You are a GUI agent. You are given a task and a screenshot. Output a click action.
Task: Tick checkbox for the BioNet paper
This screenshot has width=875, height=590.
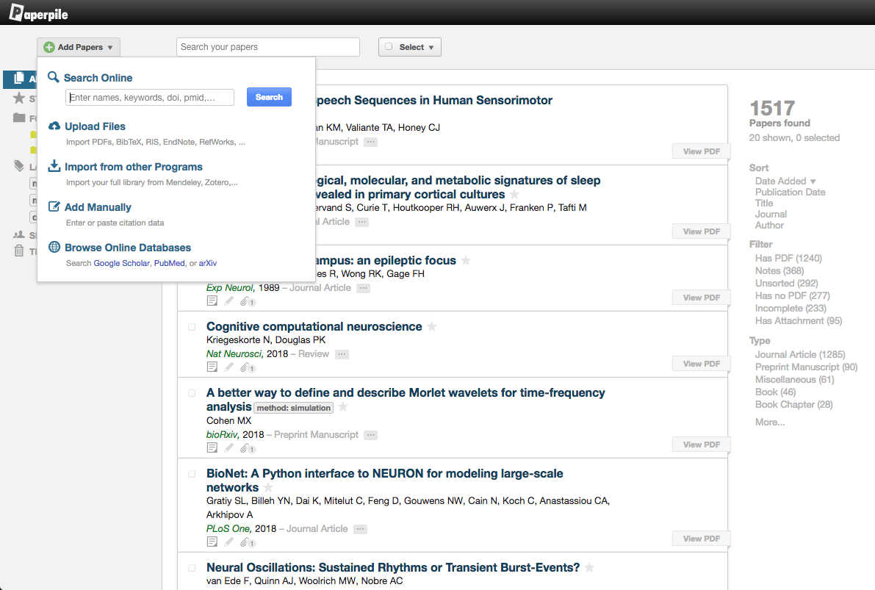(192, 474)
